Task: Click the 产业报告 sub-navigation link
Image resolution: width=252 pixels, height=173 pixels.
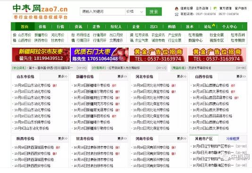Action: tap(175, 35)
